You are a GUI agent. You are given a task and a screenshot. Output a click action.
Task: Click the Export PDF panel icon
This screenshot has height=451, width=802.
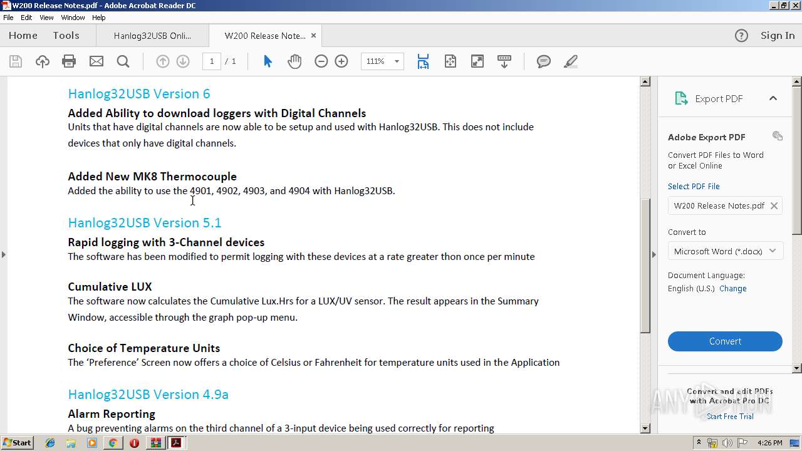681,98
